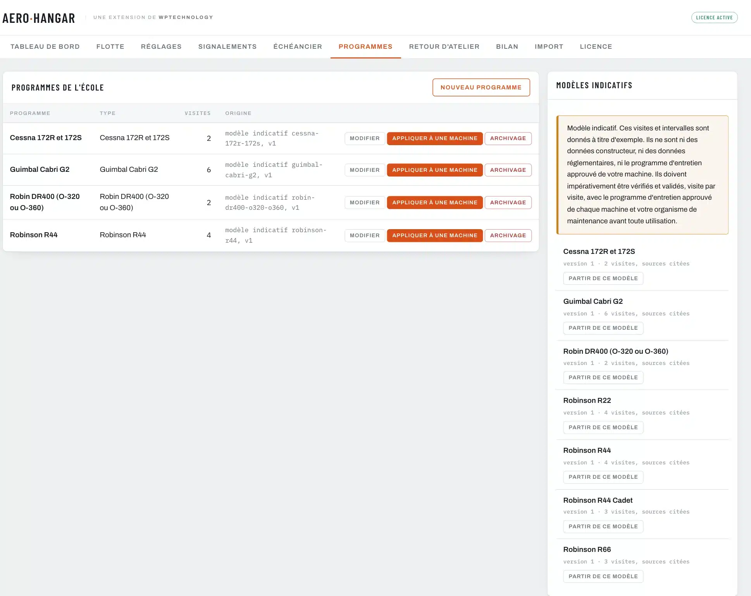This screenshot has height=596, width=751.
Task: Go to the Signalements tab
Action: tap(227, 46)
